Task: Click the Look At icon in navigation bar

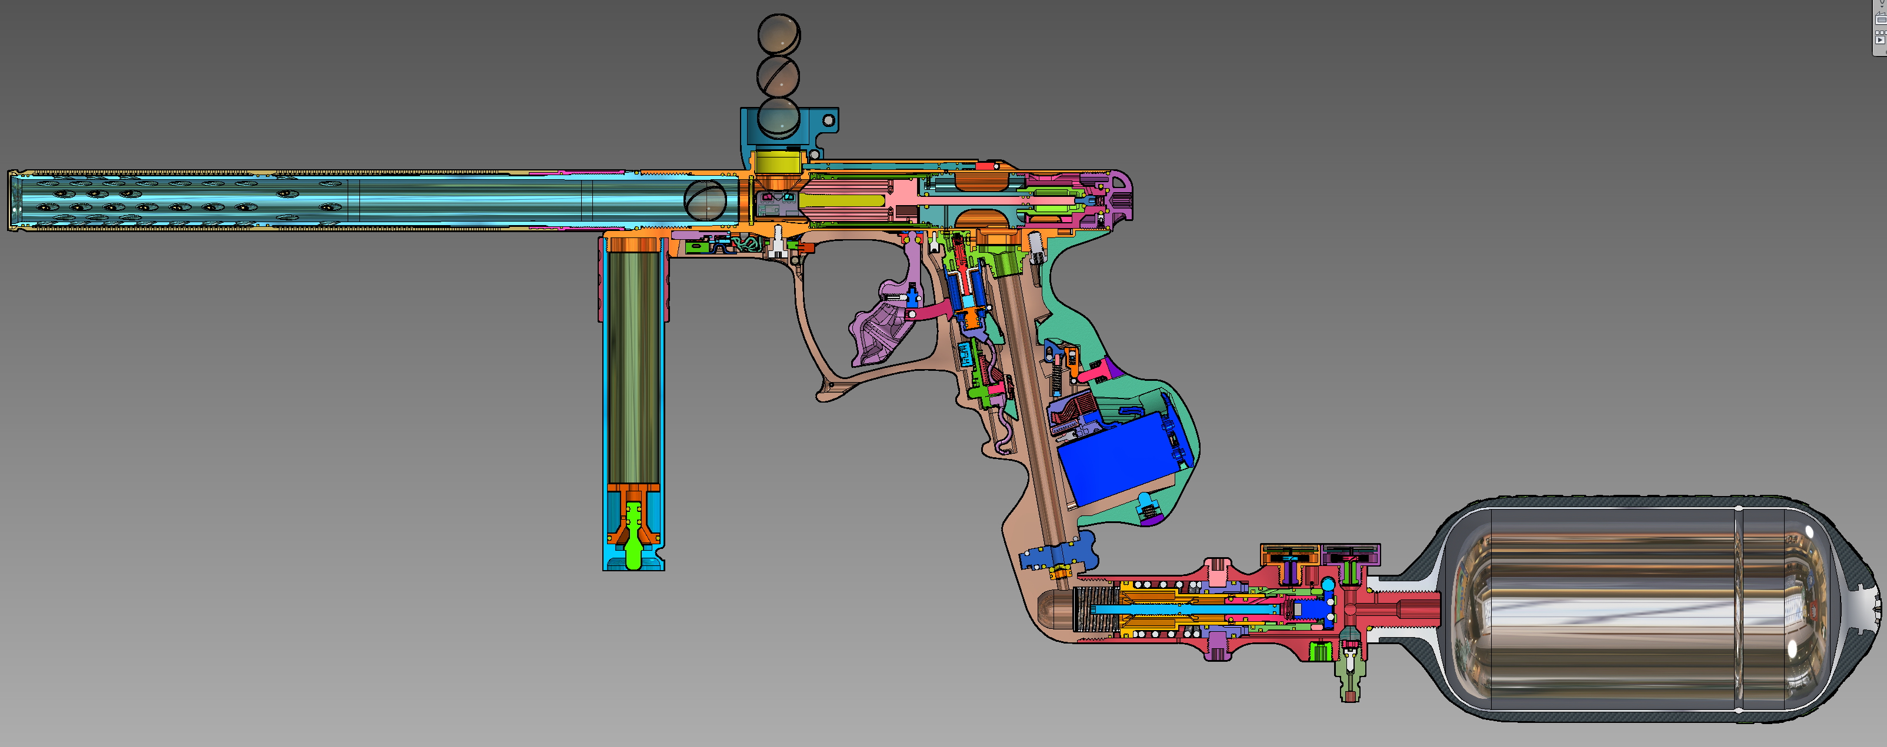Action: coord(1882,19)
